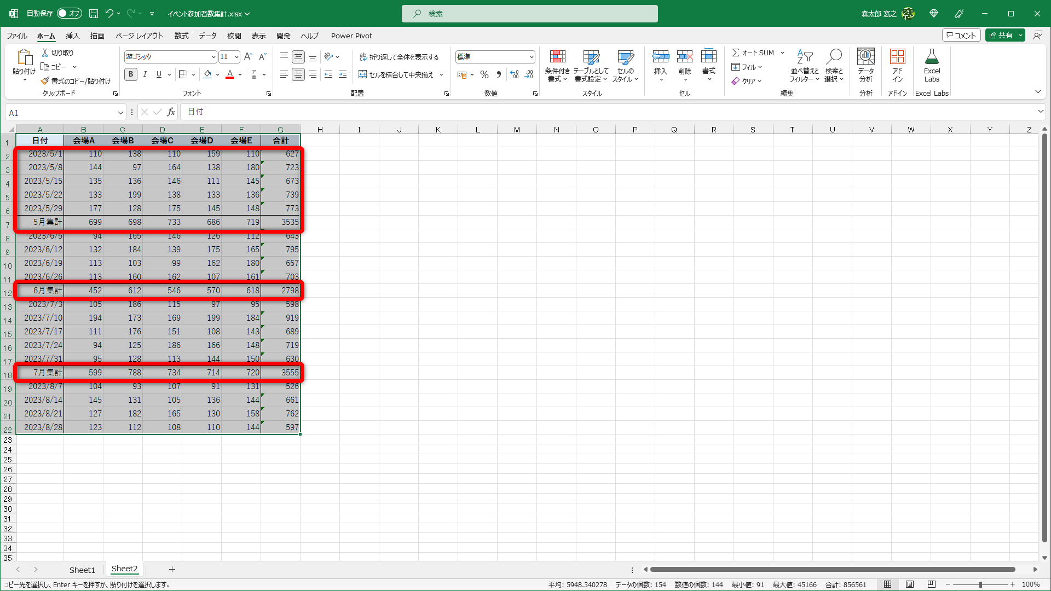Toggle bold formatting button
Image resolution: width=1051 pixels, height=591 pixels.
(x=130, y=74)
